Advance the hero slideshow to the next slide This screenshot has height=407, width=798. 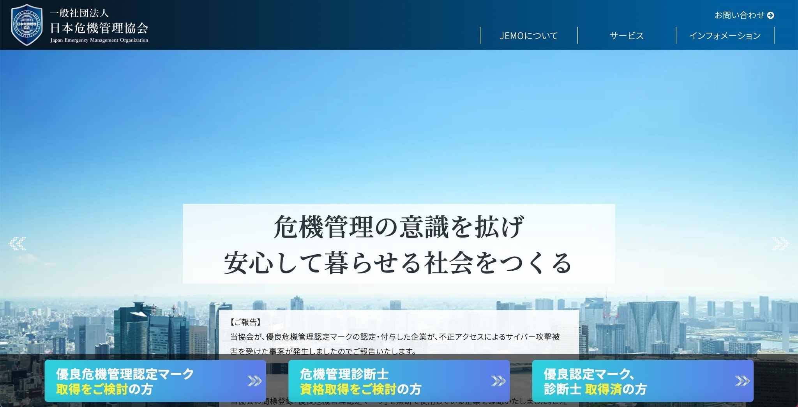point(781,243)
